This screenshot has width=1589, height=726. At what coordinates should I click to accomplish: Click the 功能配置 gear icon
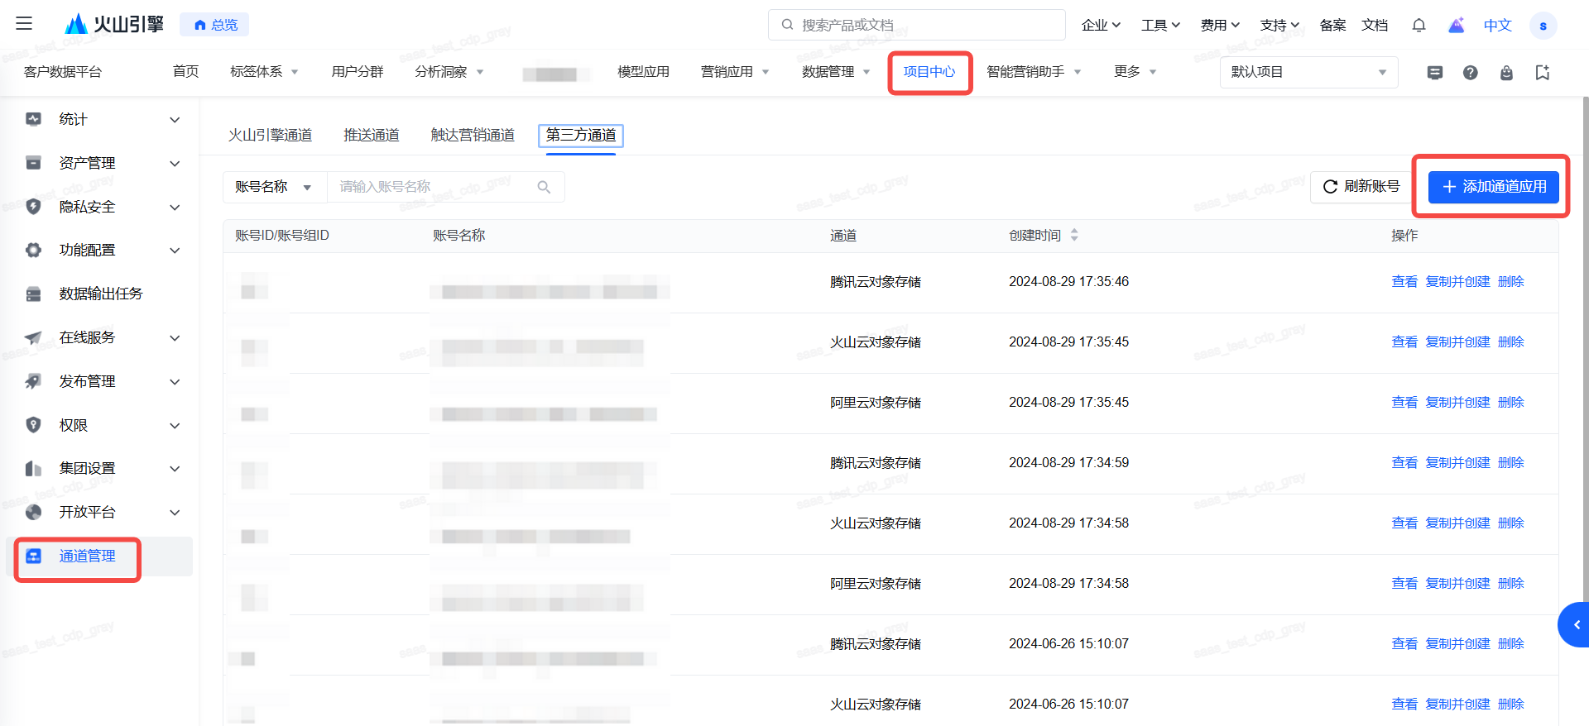click(33, 250)
